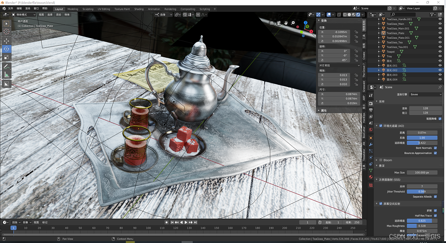This screenshot has width=446, height=243.
Task: Activate the Scale tool
Action: pyautogui.click(x=7, y=57)
